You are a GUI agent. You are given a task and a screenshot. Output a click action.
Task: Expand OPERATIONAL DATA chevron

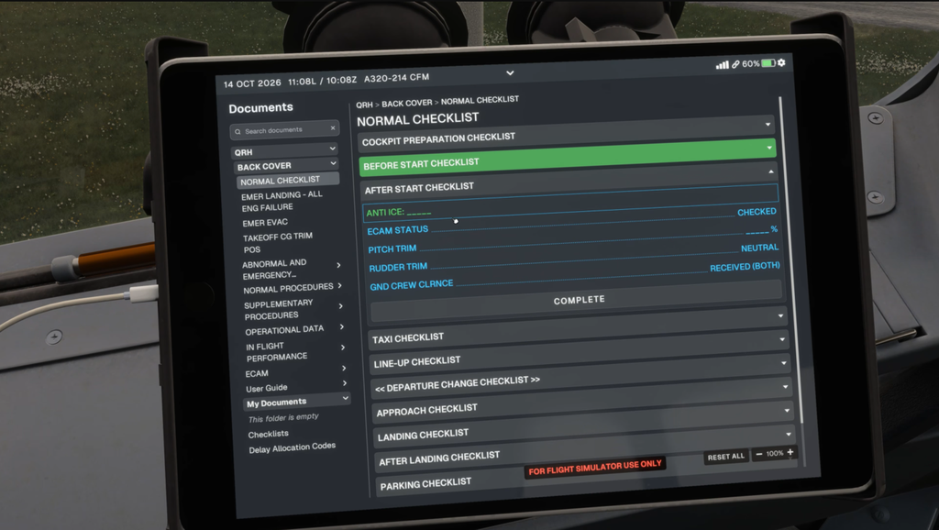tap(341, 326)
